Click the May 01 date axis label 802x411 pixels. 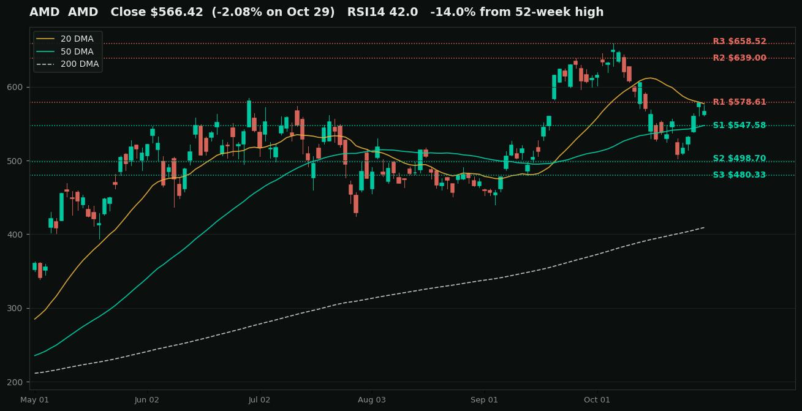(34, 400)
